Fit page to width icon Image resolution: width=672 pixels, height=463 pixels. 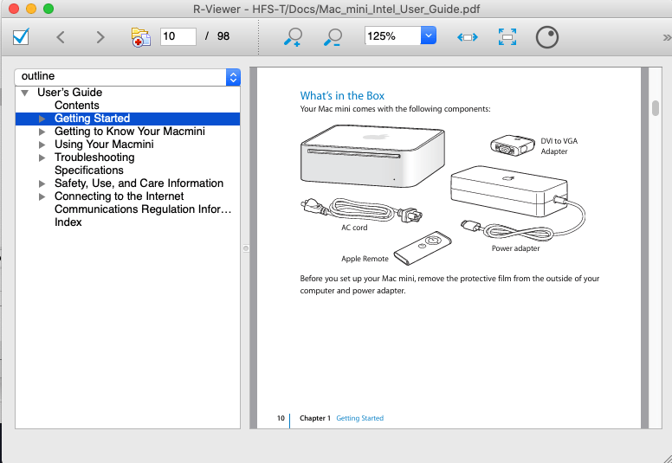coord(467,37)
